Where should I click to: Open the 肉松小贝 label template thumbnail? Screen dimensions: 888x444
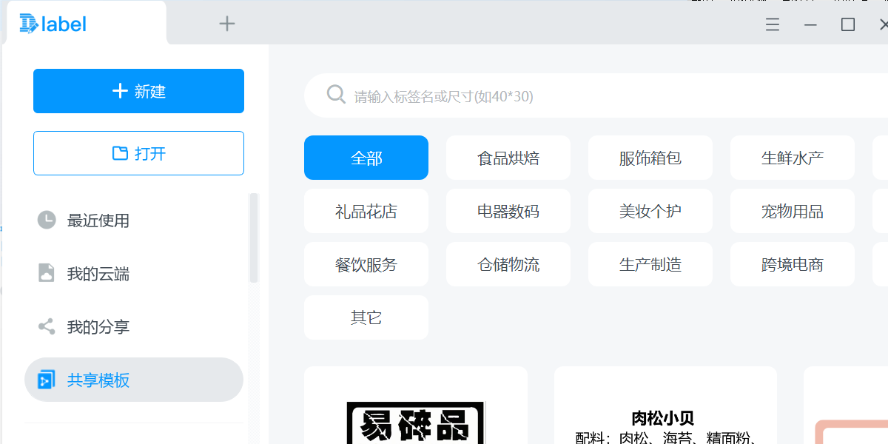coord(665,406)
